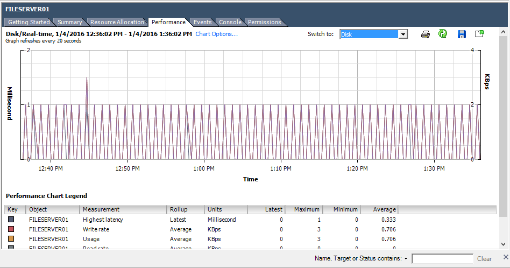Print the performance chart

[x=425, y=34]
